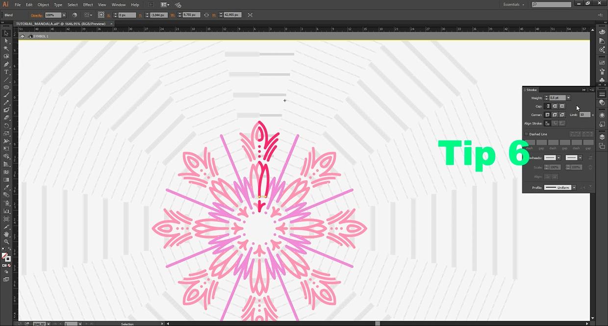Open the Essentials workspace switcher
The image size is (608, 326).
tap(513, 4)
